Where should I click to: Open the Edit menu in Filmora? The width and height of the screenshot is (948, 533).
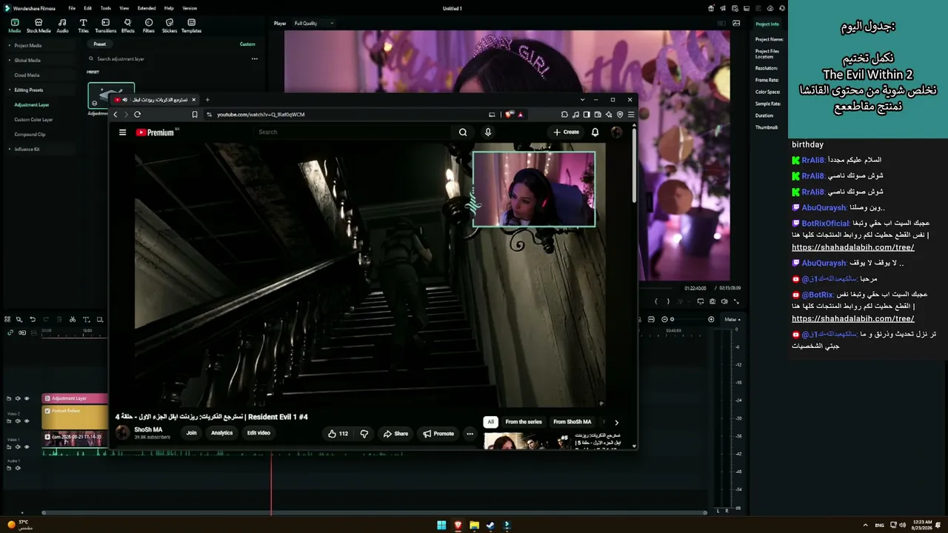[87, 8]
